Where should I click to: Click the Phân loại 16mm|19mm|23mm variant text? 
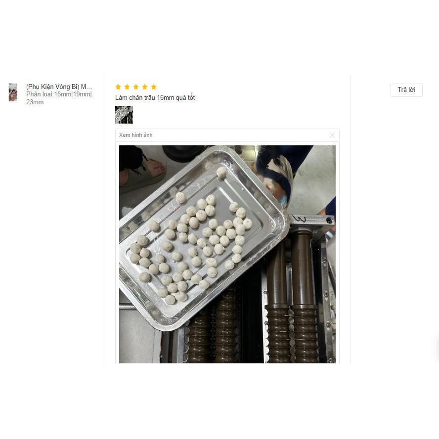pyautogui.click(x=59, y=98)
